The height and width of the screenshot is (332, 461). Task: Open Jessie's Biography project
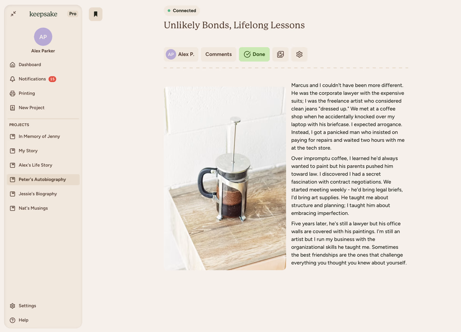pyautogui.click(x=38, y=194)
